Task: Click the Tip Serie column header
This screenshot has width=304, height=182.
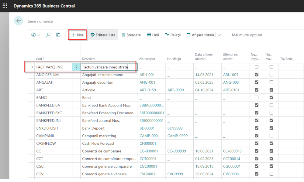Action: coord(286,59)
